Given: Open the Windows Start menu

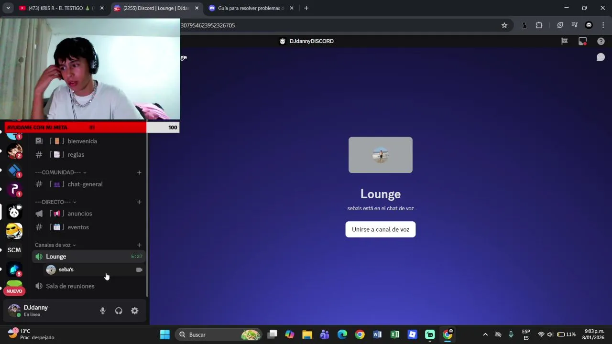Looking at the screenshot, I should (165, 334).
